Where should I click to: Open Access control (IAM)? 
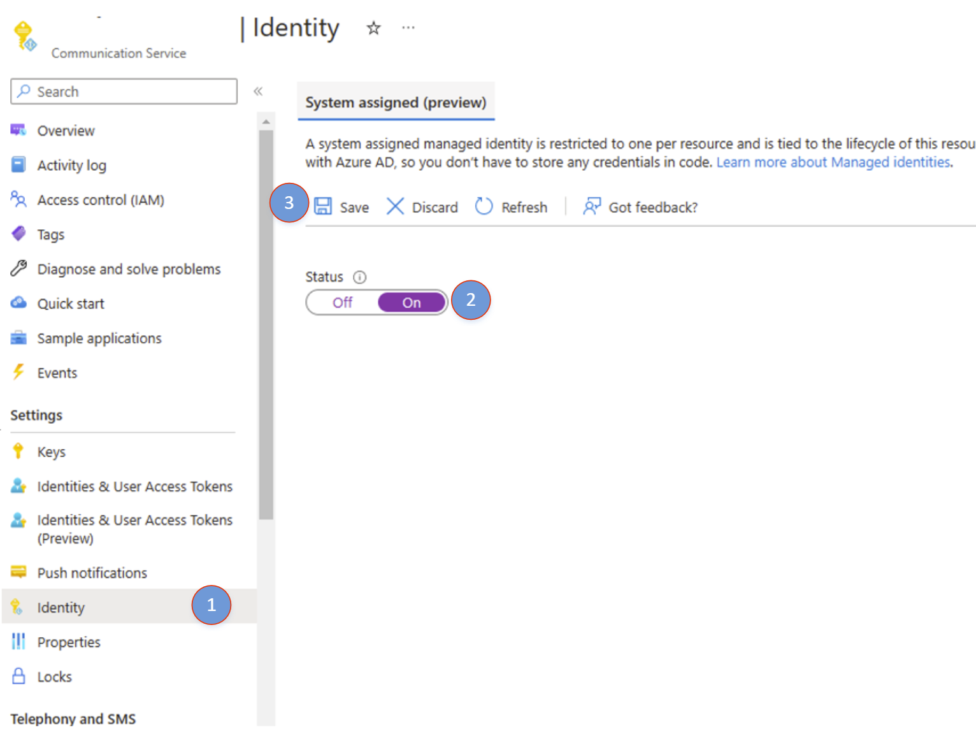(x=101, y=200)
